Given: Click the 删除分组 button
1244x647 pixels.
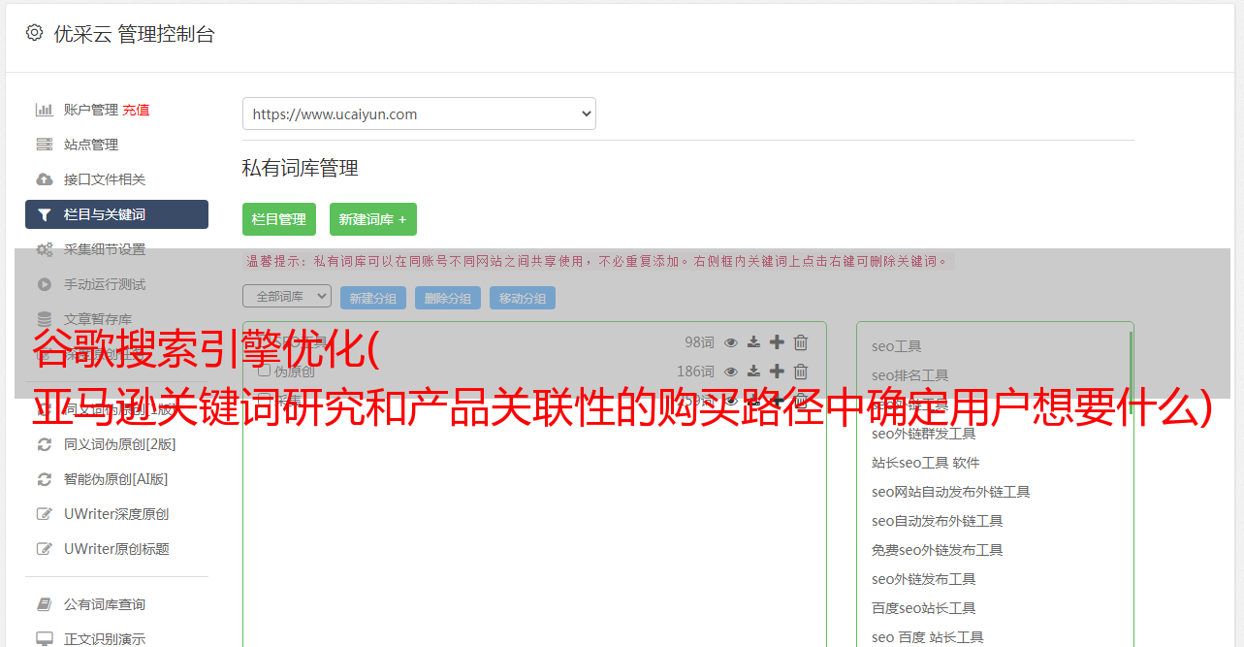Looking at the screenshot, I should point(448,298).
